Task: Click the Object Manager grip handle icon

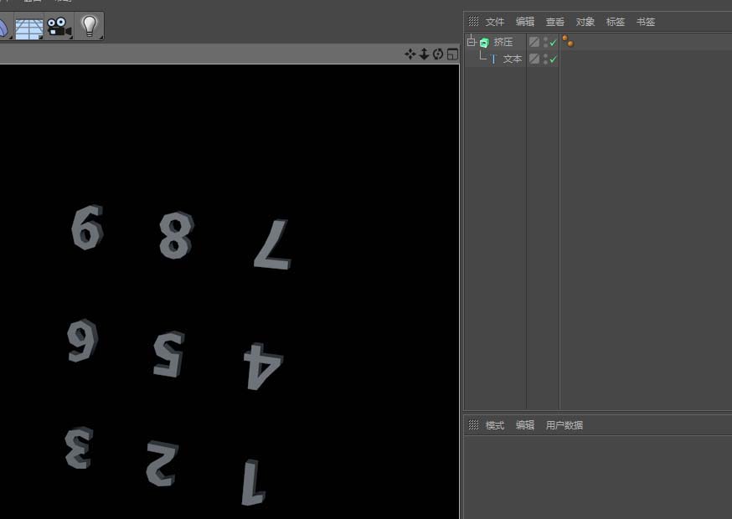Action: click(473, 21)
